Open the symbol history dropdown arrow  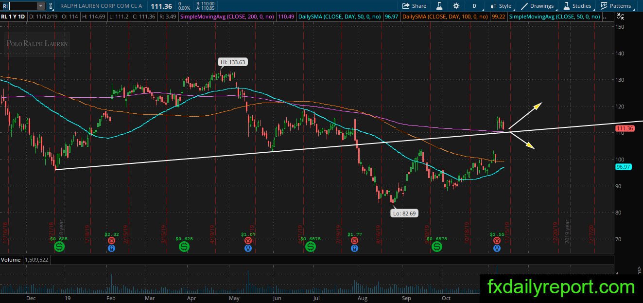[40, 6]
